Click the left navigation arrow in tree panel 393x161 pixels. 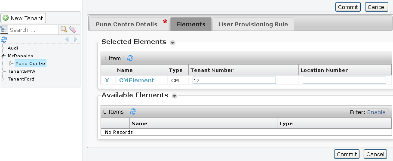[67, 39]
